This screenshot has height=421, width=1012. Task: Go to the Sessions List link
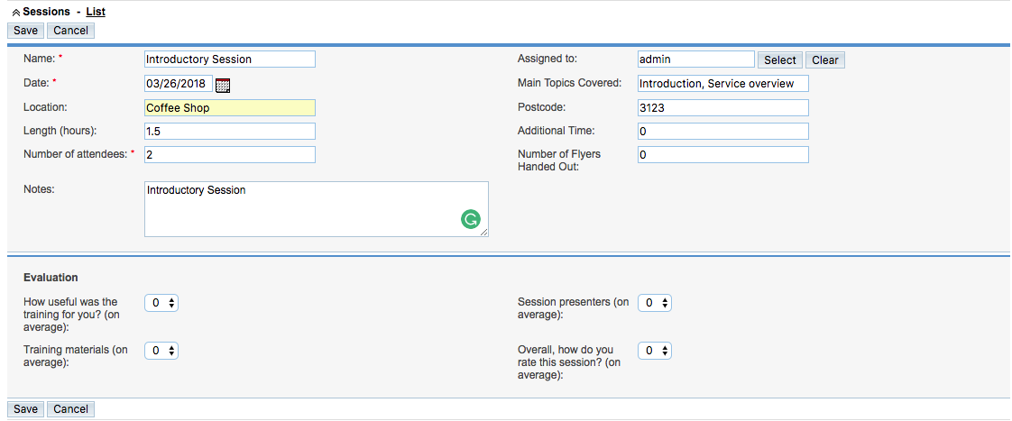click(x=96, y=12)
